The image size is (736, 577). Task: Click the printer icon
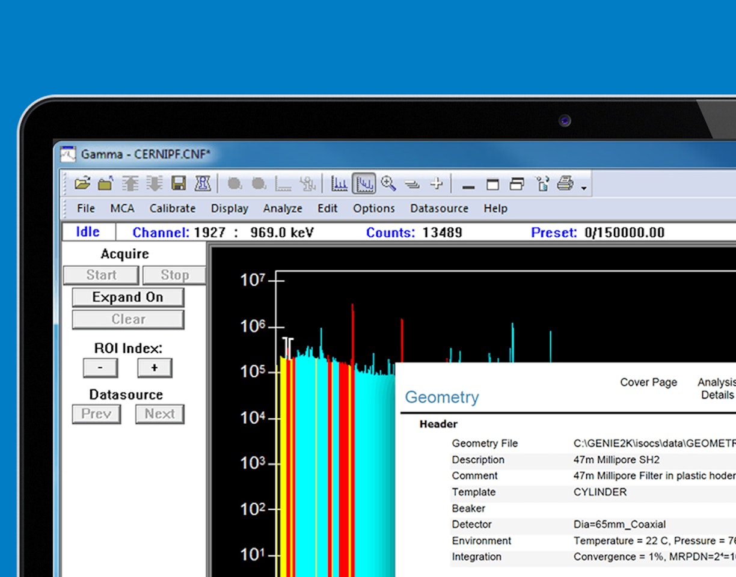tap(565, 183)
